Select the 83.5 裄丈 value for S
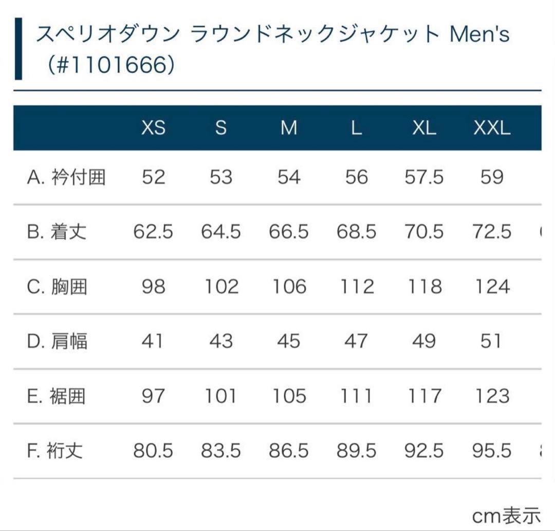 (x=221, y=451)
